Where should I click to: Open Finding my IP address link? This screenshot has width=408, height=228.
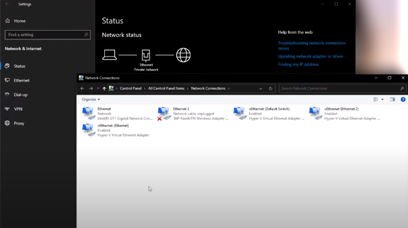298,64
